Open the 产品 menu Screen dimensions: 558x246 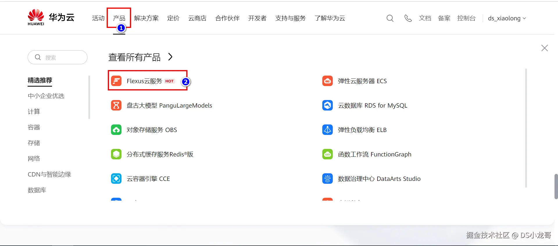[x=119, y=18]
